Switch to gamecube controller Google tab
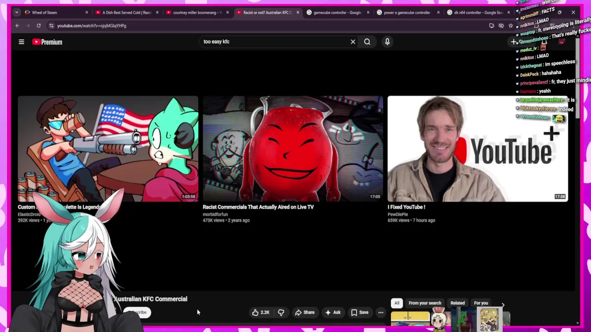The height and width of the screenshot is (332, 591). [x=337, y=12]
